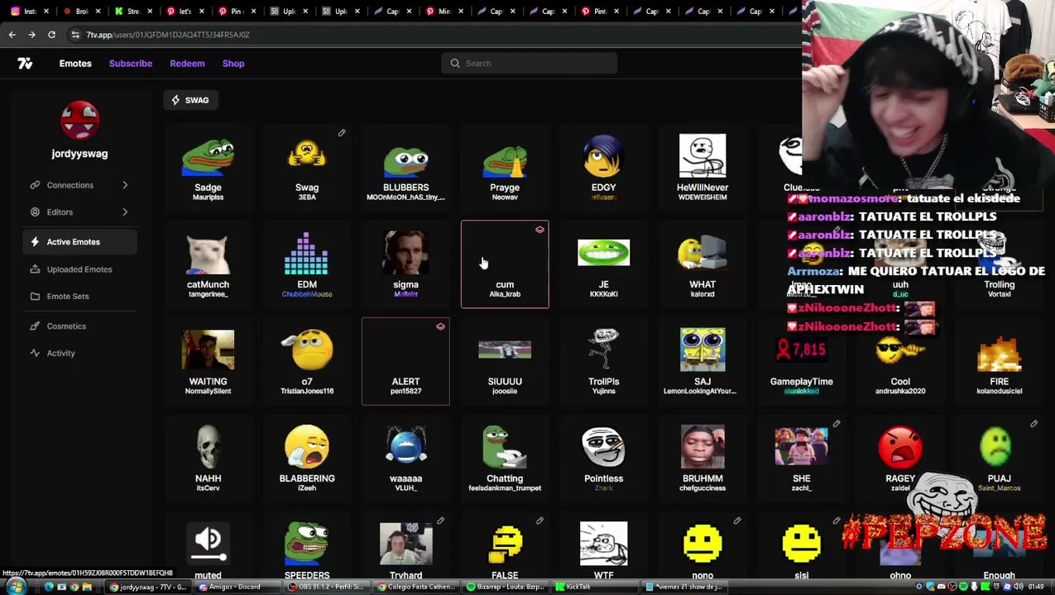Open the Swag emote by 3EBA
The height and width of the screenshot is (595, 1055).
[x=307, y=168]
